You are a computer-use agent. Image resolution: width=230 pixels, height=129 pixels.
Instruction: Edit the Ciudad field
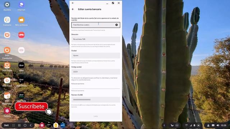pyautogui.click(x=96, y=56)
